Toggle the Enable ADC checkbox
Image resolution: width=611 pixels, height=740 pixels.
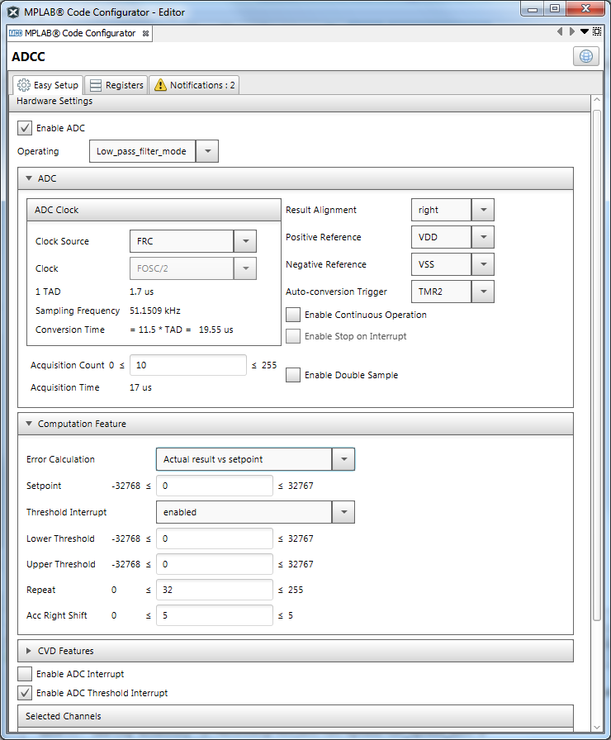click(x=25, y=128)
